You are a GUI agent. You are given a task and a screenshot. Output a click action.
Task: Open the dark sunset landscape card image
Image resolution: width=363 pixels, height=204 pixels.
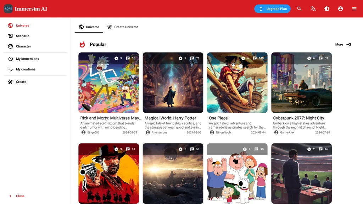coord(173,174)
